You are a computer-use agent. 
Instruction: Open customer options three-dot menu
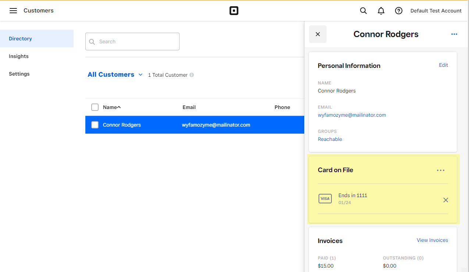[454, 34]
